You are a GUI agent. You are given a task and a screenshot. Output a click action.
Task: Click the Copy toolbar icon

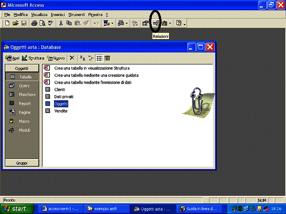coord(69,23)
